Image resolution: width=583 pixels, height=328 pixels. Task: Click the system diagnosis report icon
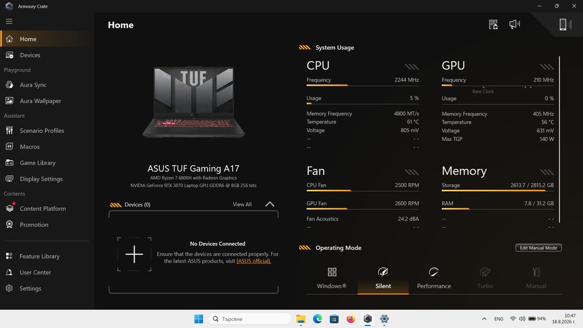click(493, 24)
